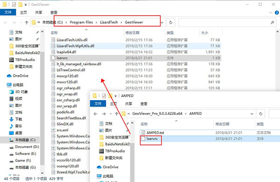This screenshot has width=280, height=182.
Task: Click GeoViewer sidebar scrollbar down arrow
Action: point(42,173)
